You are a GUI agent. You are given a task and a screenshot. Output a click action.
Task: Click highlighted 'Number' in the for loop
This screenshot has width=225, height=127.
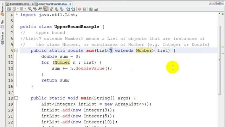pos(62,62)
